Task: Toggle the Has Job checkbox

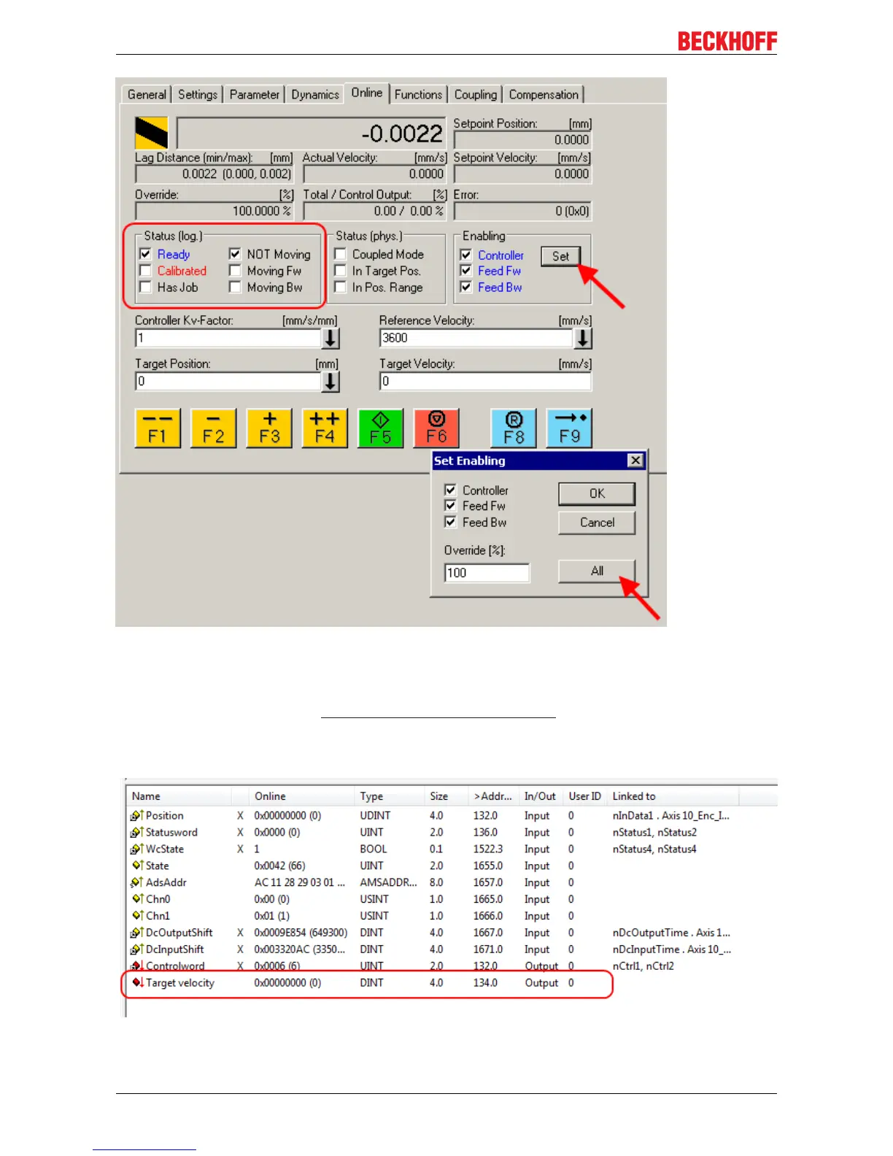Action: click(145, 288)
